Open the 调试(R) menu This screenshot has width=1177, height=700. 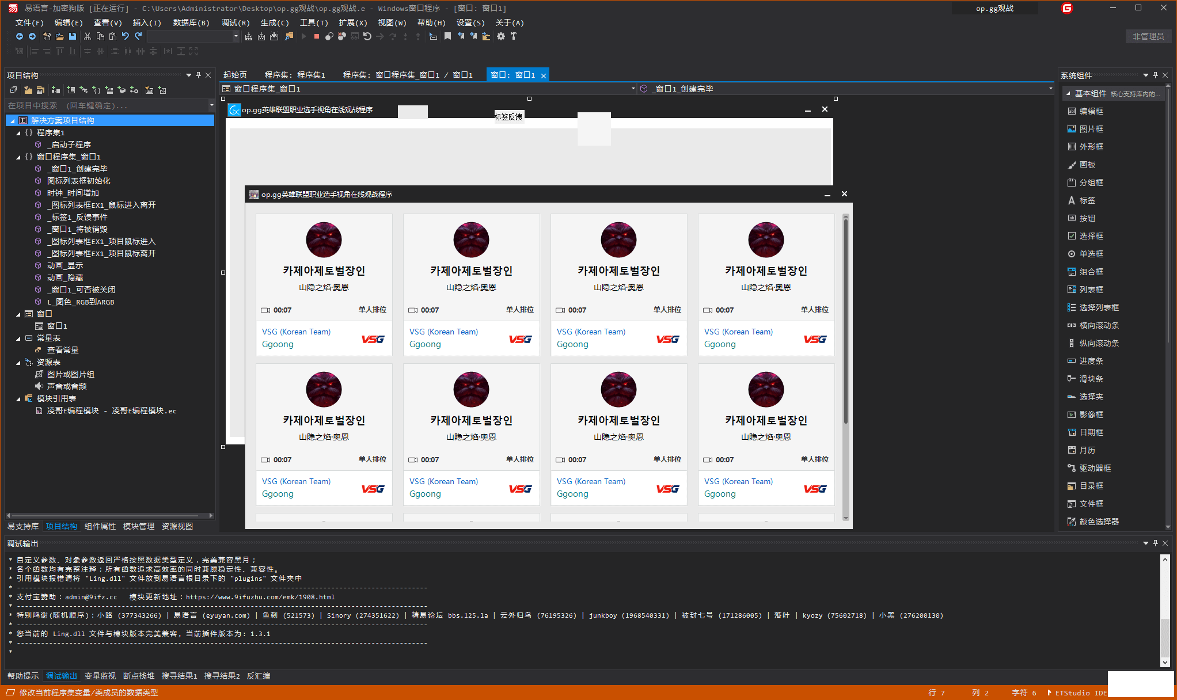[236, 22]
